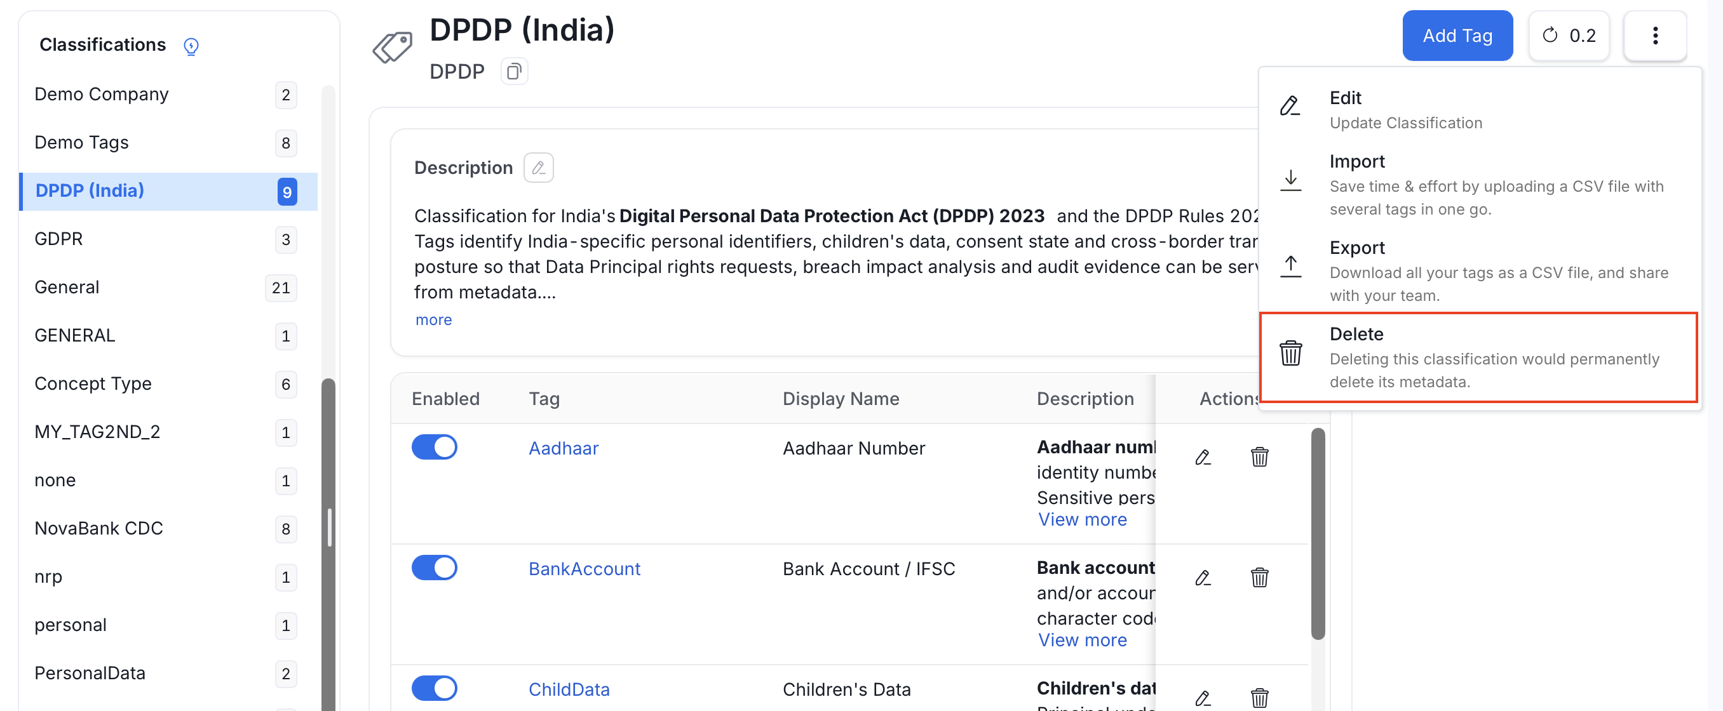Select the Demo Company classification
Image resolution: width=1723 pixels, height=711 pixels.
[167, 94]
